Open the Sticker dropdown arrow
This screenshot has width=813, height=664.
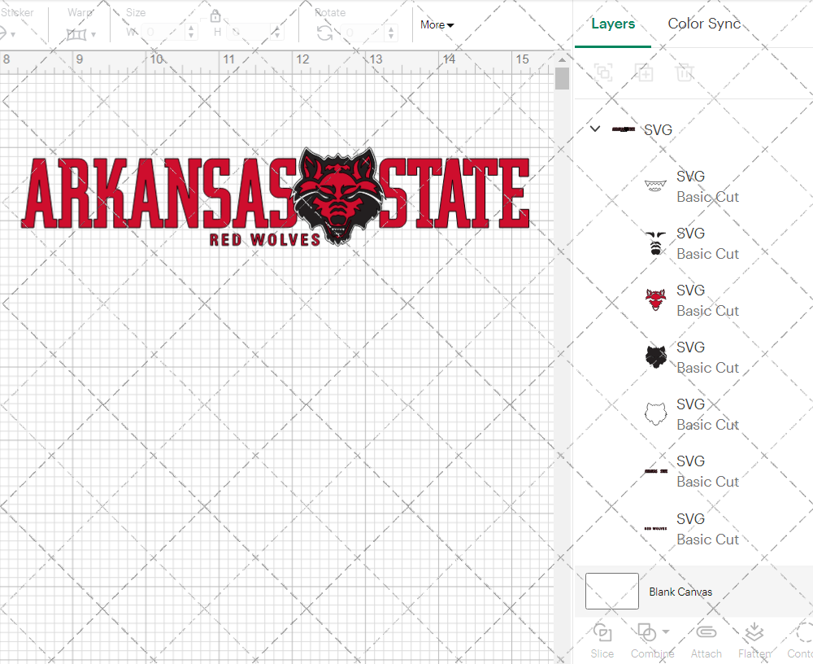tap(13, 35)
